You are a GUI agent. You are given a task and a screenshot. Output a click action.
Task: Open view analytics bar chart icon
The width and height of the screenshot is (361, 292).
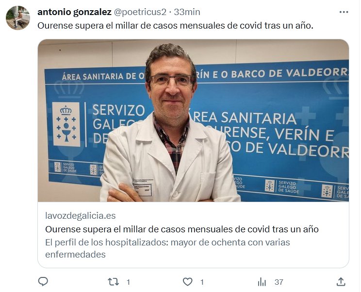point(262,282)
